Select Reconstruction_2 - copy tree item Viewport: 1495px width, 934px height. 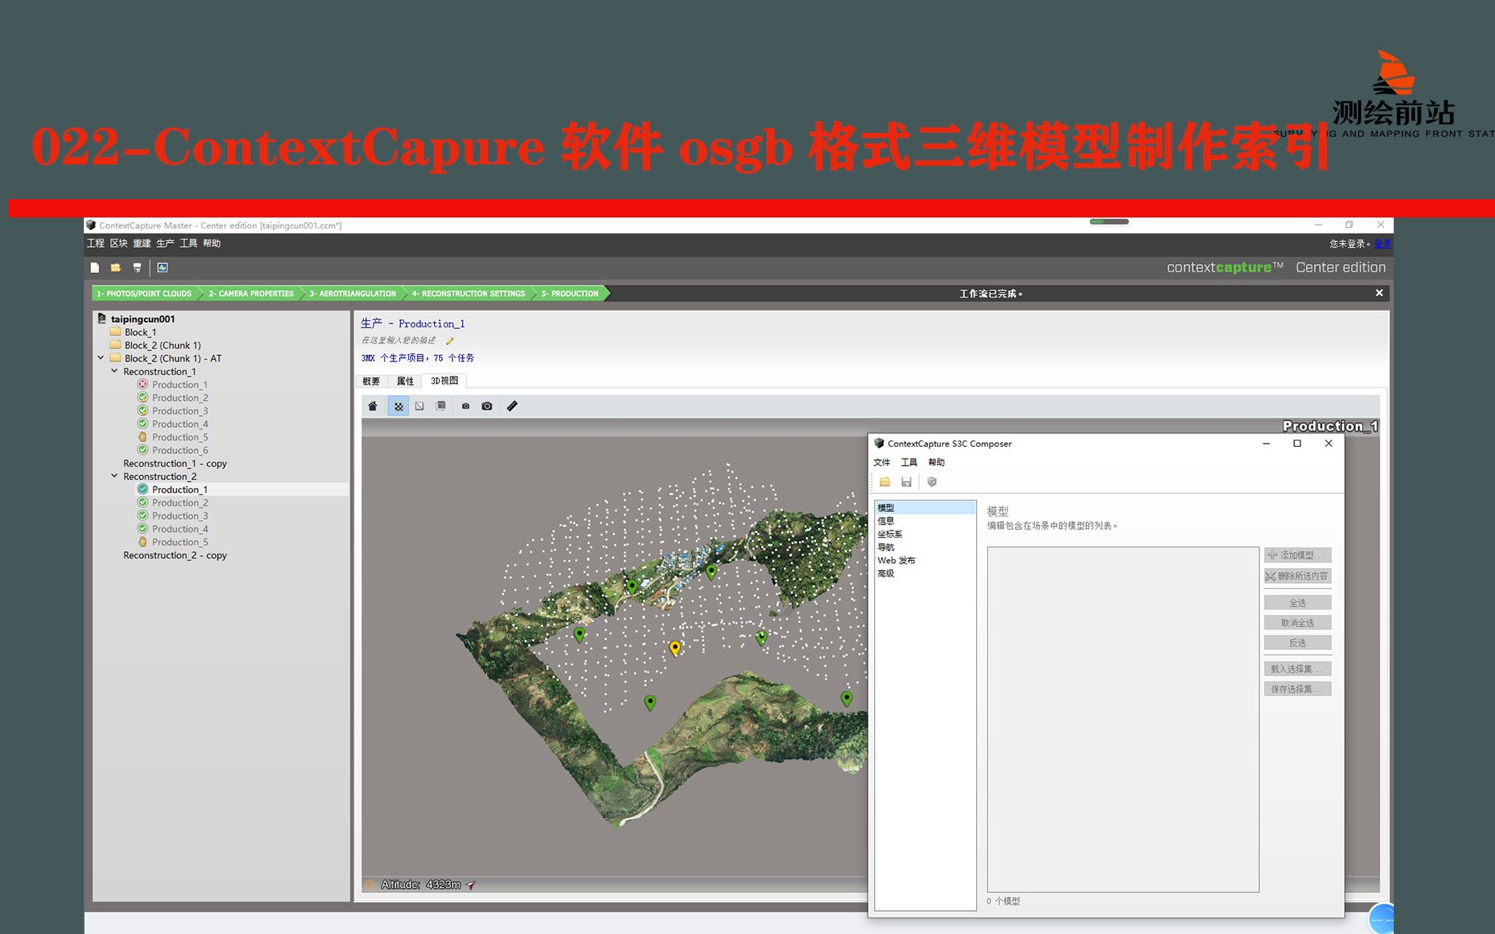(x=175, y=555)
